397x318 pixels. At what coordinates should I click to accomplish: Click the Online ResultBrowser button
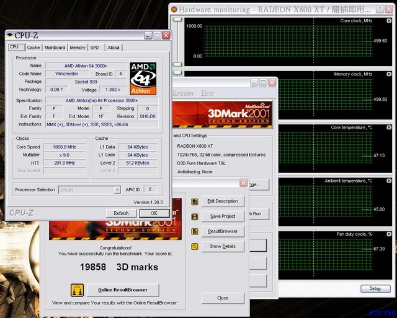pos(123,290)
